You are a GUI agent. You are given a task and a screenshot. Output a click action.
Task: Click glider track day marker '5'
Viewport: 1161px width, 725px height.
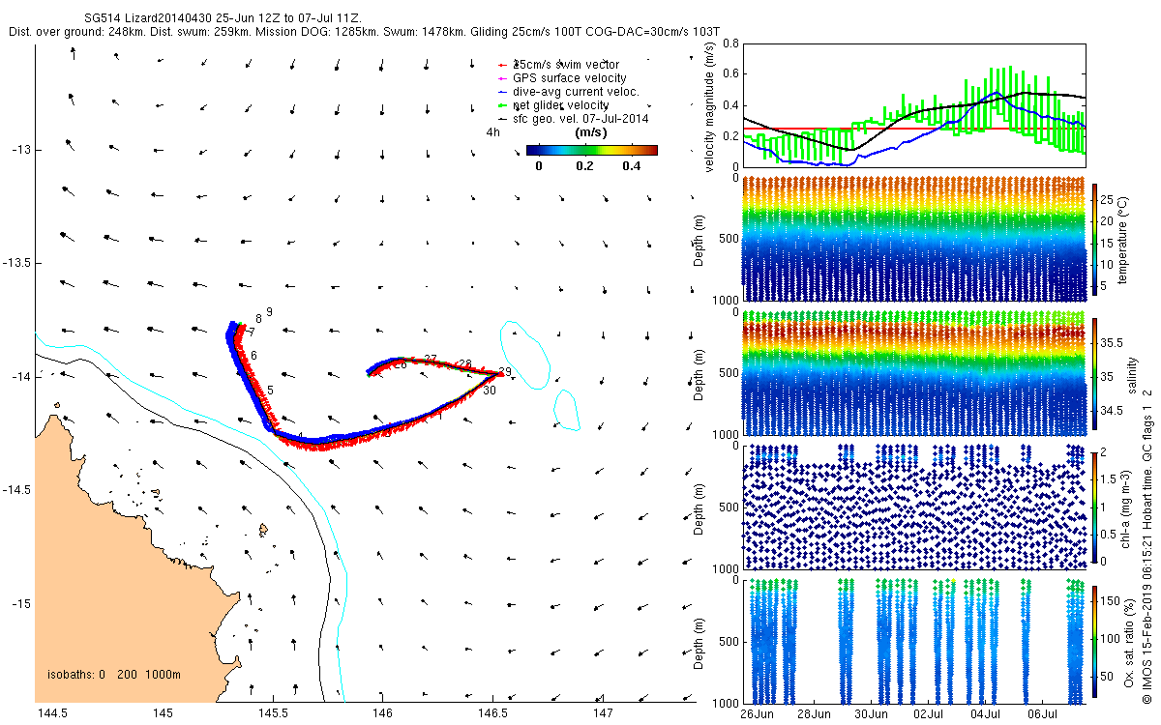click(x=270, y=390)
